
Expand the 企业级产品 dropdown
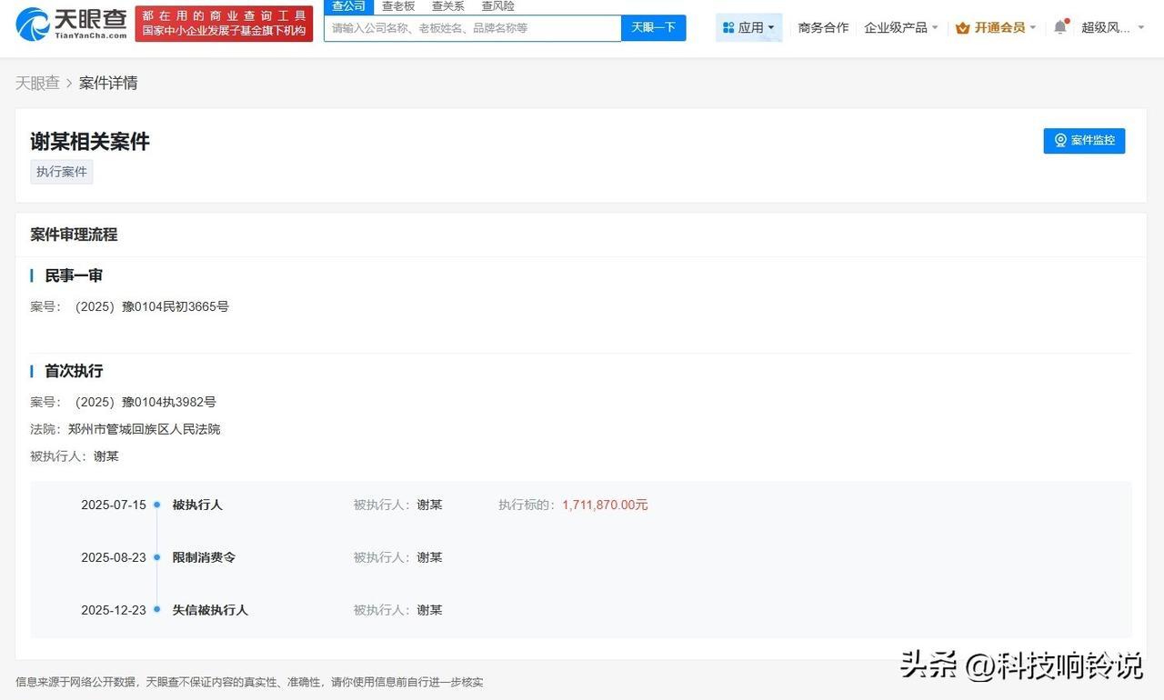pos(900,27)
